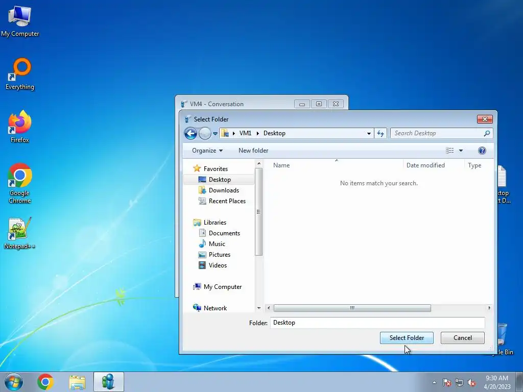523x392 pixels.
Task: Open the My Computer desktop icon
Action: (x=20, y=21)
